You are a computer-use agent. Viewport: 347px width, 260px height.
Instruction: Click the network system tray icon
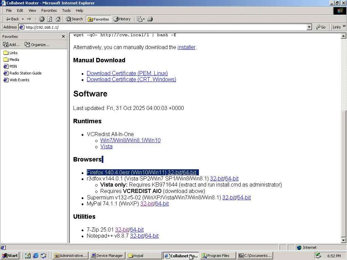click(318, 256)
